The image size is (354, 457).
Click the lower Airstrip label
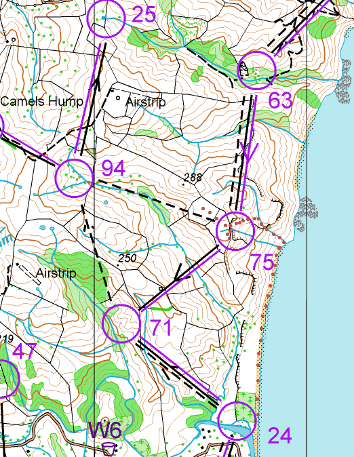56,273
